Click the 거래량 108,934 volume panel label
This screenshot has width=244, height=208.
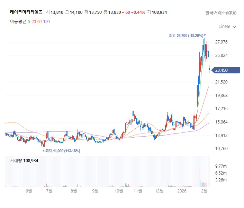click(24, 160)
